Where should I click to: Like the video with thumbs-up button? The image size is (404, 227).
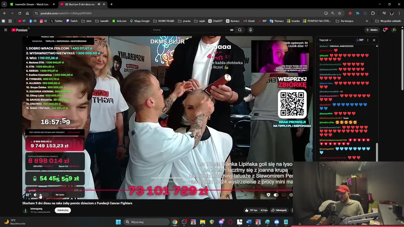point(251,210)
